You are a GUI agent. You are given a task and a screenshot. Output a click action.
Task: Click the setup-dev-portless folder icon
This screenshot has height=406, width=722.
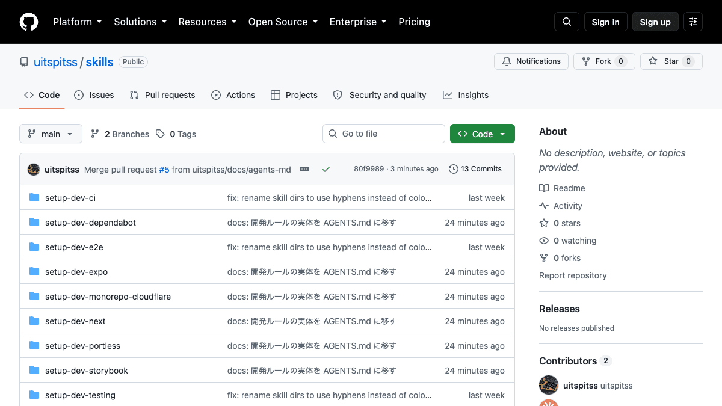tap(34, 346)
